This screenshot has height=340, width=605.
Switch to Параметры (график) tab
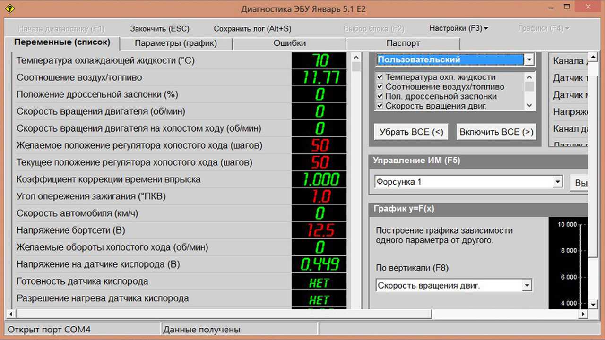pyautogui.click(x=176, y=43)
